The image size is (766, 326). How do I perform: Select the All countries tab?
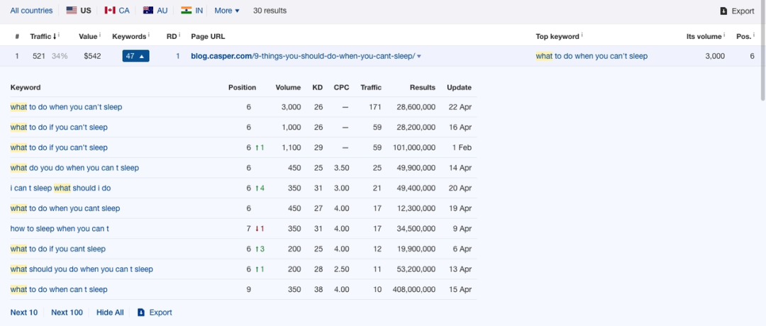pyautogui.click(x=31, y=11)
